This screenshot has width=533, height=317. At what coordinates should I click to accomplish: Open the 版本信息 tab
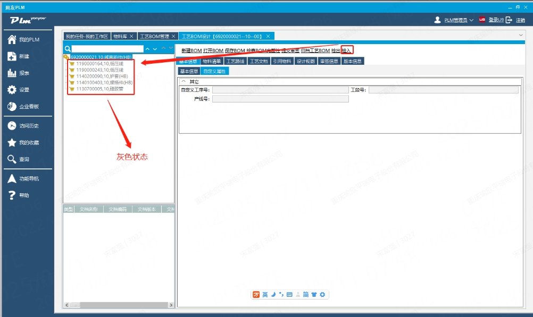(353, 61)
